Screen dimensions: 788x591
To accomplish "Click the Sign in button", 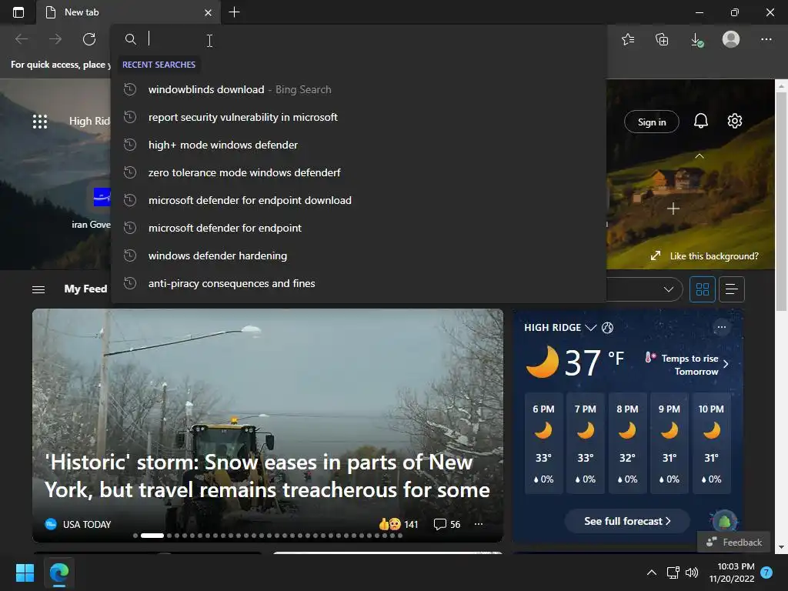I will [x=651, y=122].
